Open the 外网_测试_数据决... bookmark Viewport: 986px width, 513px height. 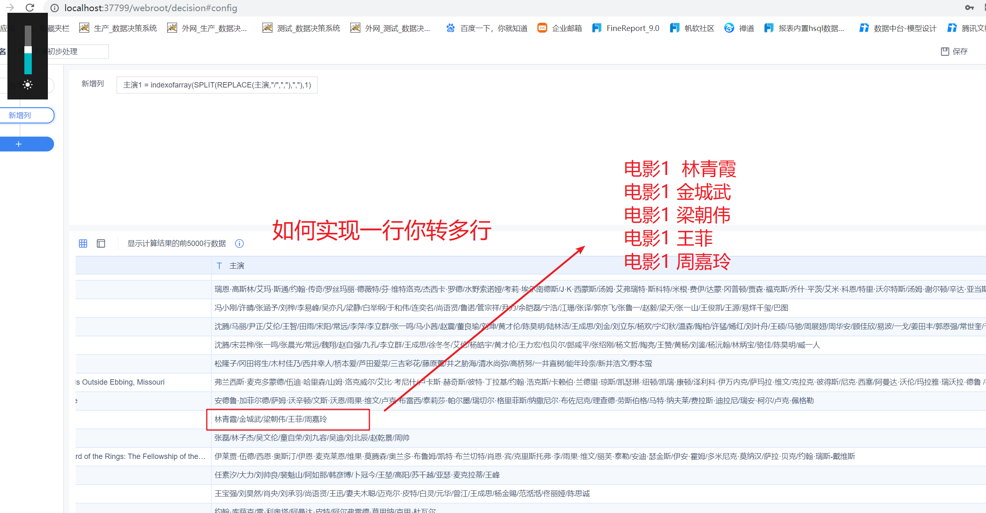390,28
